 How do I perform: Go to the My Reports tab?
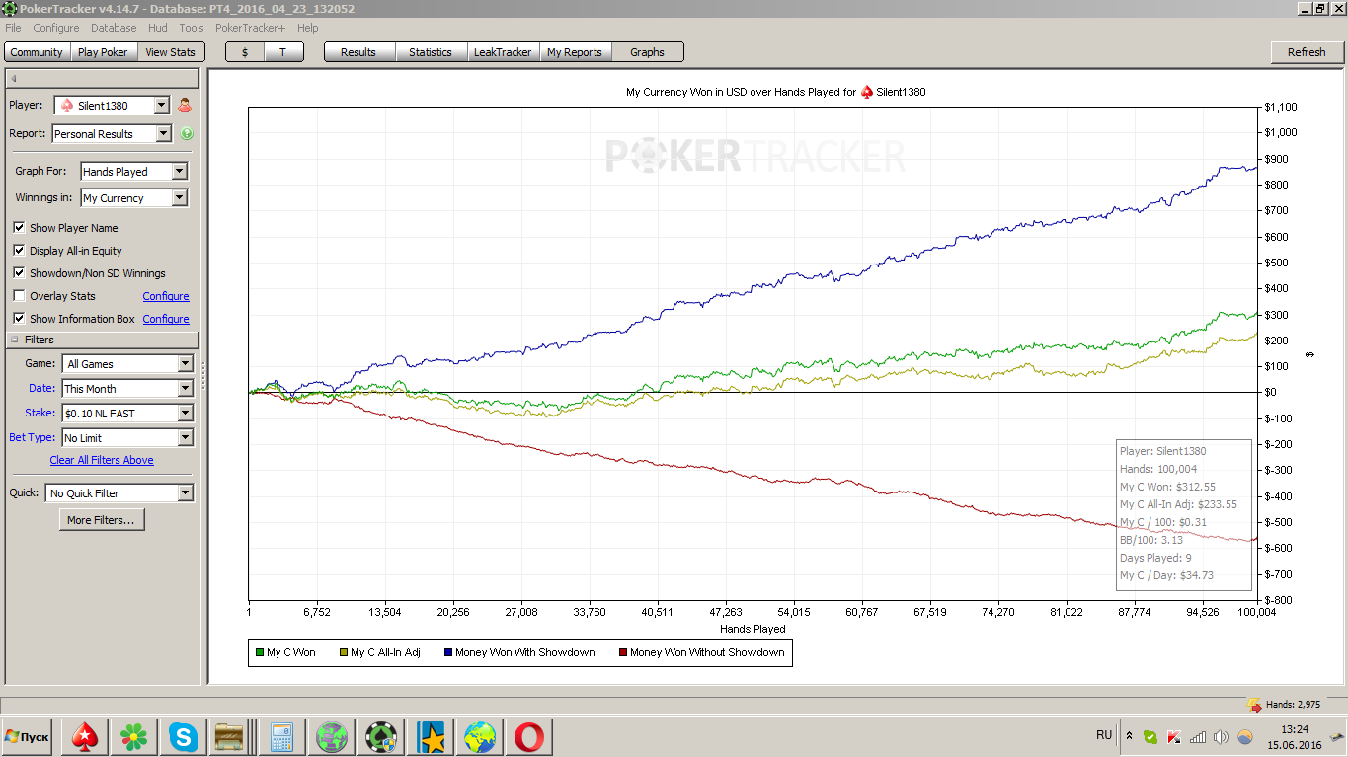575,52
